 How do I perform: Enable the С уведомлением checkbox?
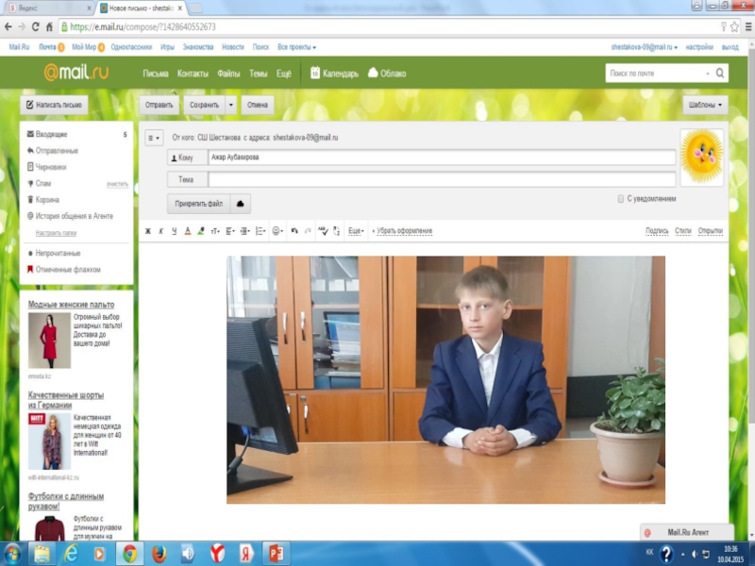tap(621, 199)
